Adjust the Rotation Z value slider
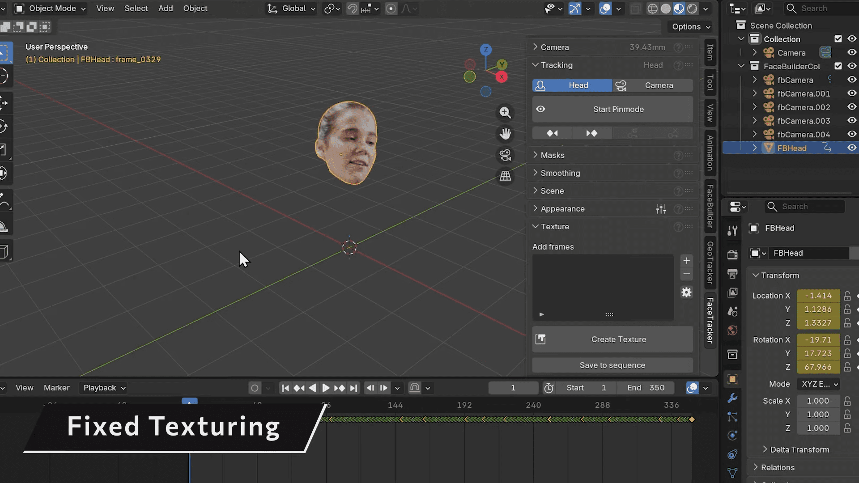859x483 pixels. click(818, 367)
